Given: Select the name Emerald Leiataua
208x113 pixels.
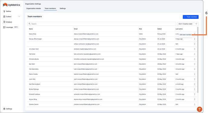Looking at the screenshot, I should point(34,94).
